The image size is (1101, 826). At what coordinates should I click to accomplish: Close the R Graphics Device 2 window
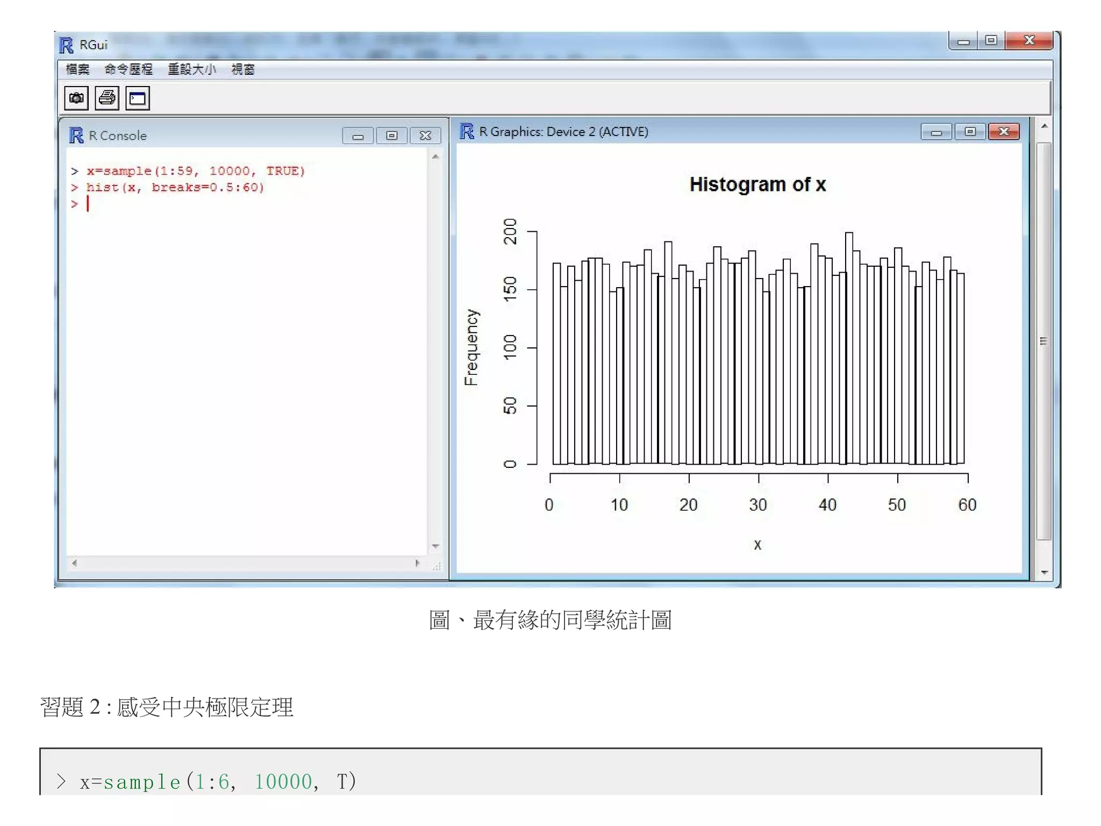1004,132
